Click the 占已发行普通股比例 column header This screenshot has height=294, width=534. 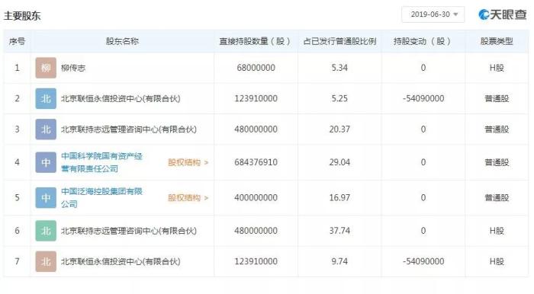[339, 41]
